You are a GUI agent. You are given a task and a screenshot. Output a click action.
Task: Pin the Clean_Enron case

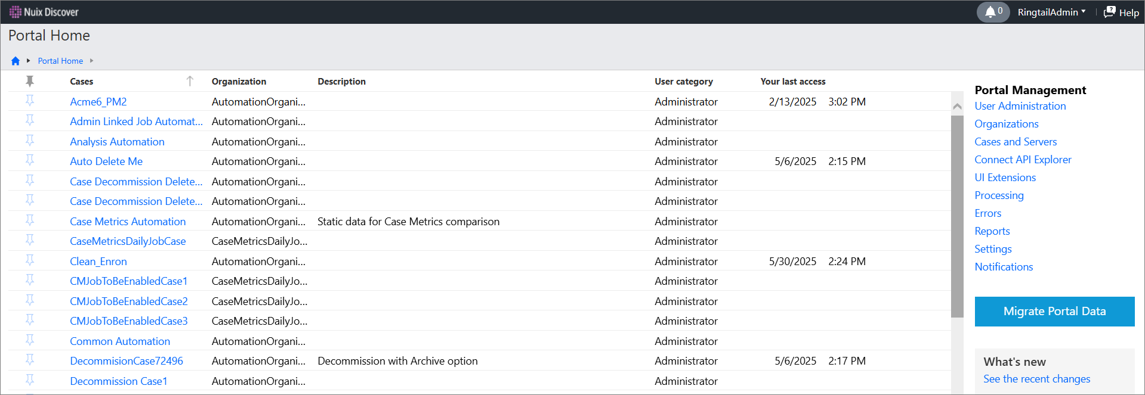pos(30,261)
